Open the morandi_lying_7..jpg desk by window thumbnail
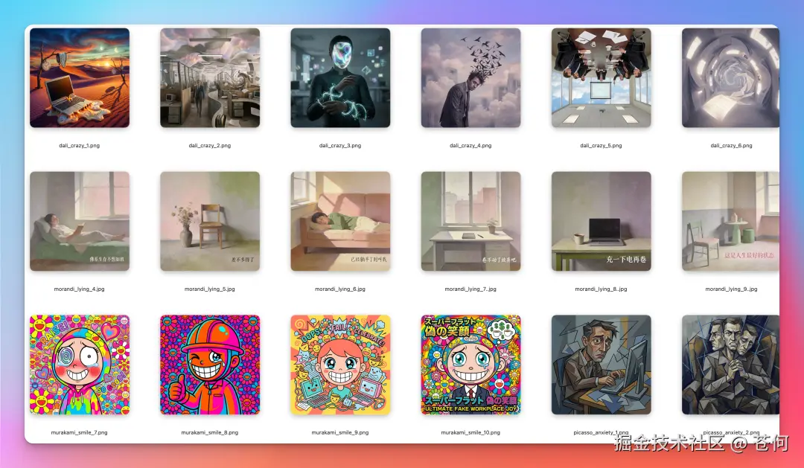This screenshot has width=804, height=468. (x=470, y=221)
